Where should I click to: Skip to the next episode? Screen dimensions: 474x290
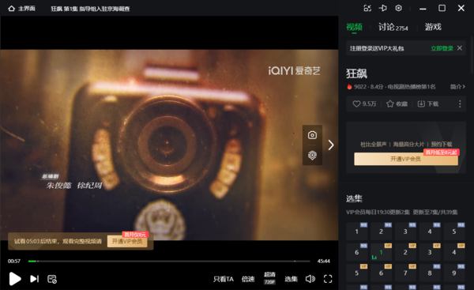(35, 279)
